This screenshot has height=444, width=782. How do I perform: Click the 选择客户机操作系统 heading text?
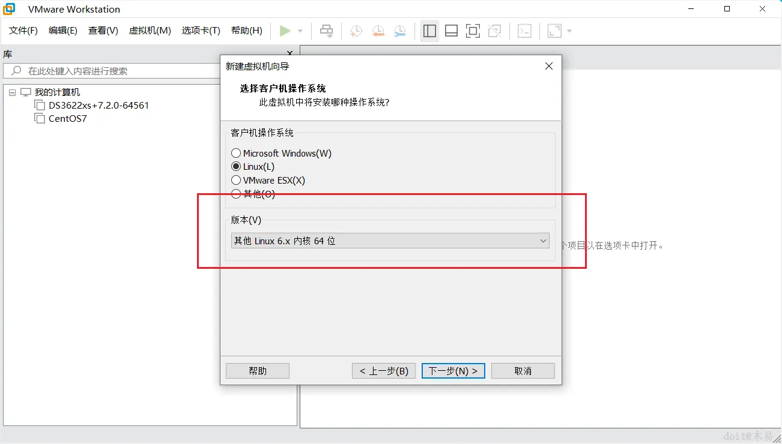coord(283,89)
